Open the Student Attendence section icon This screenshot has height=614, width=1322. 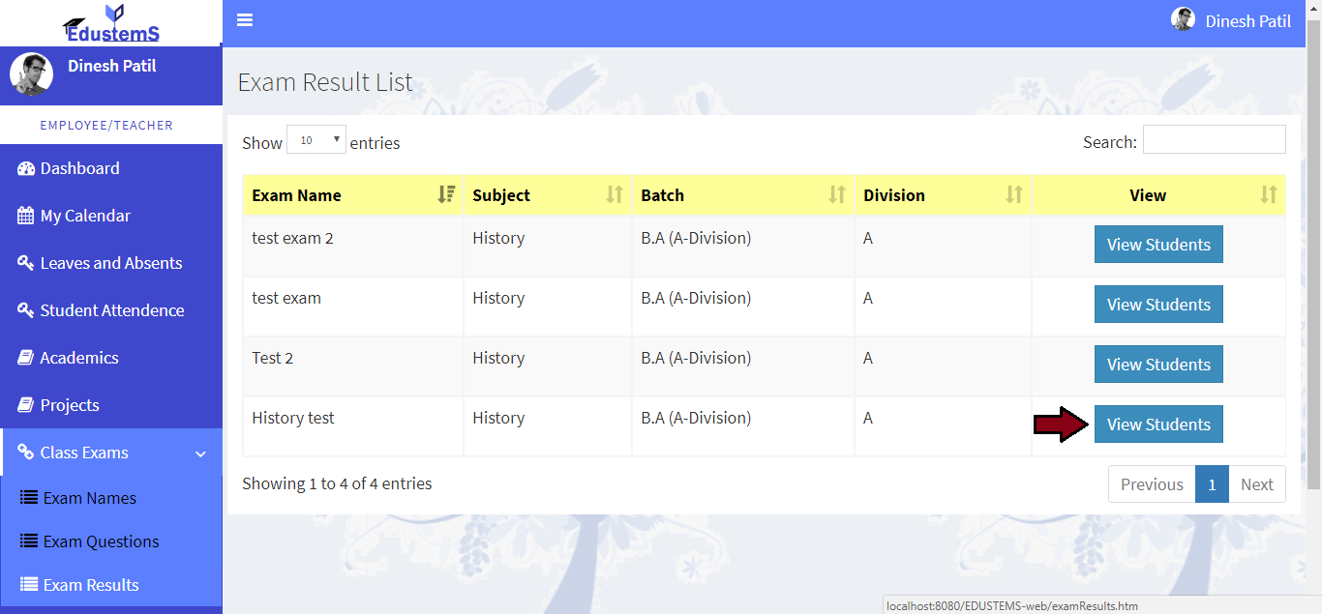pyautogui.click(x=24, y=309)
